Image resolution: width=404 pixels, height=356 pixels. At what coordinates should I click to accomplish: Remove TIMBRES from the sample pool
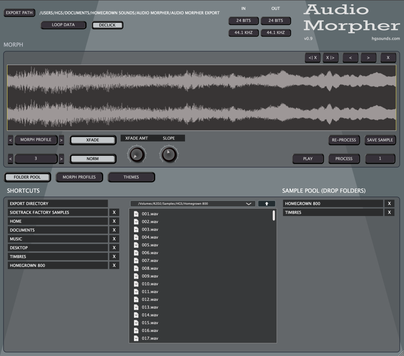pos(389,212)
